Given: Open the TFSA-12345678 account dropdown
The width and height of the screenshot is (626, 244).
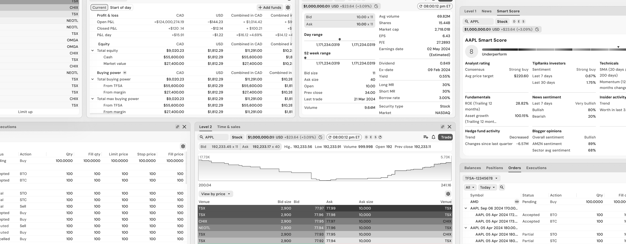Looking at the screenshot, I should click(x=481, y=178).
